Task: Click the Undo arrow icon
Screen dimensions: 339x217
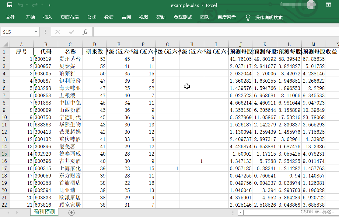Action: coord(20,5)
